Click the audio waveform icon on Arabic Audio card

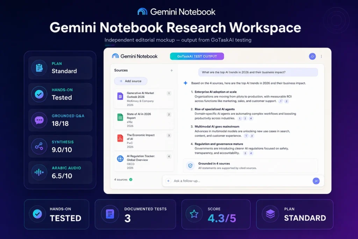click(x=39, y=172)
